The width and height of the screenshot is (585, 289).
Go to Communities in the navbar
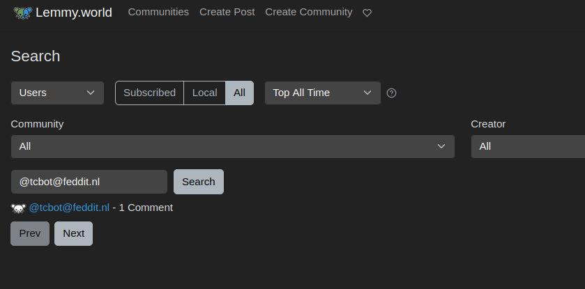pyautogui.click(x=158, y=12)
